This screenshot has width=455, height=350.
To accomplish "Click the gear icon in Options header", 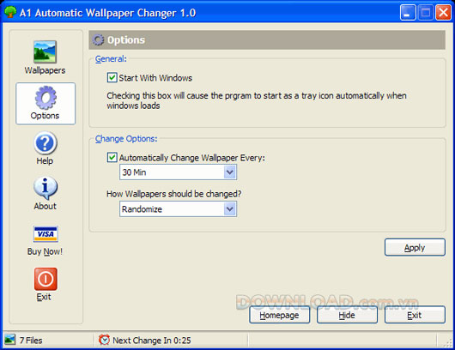I will pos(98,39).
